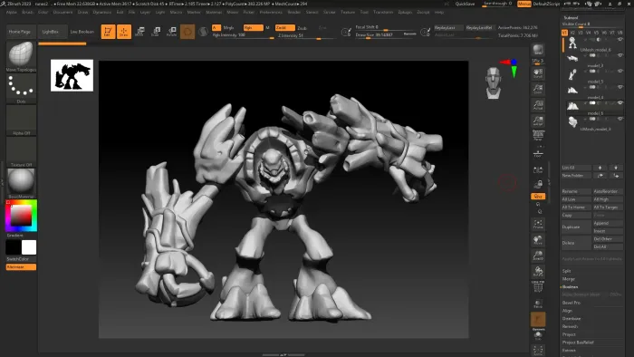Click the Rotate view navigation button

[538, 271]
